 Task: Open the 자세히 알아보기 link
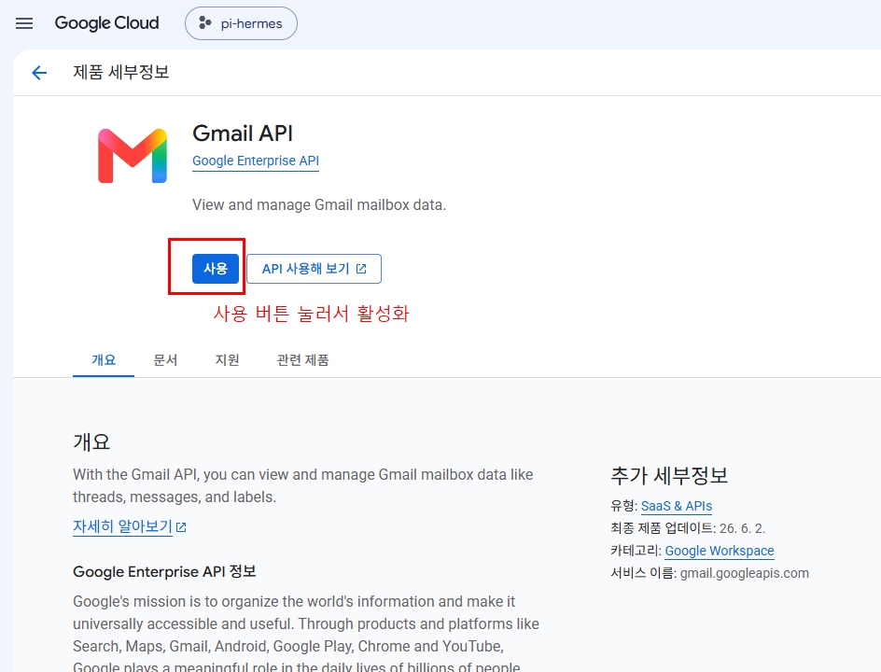[x=122, y=526]
